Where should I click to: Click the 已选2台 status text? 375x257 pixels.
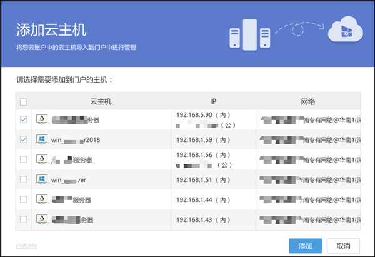coord(26,246)
